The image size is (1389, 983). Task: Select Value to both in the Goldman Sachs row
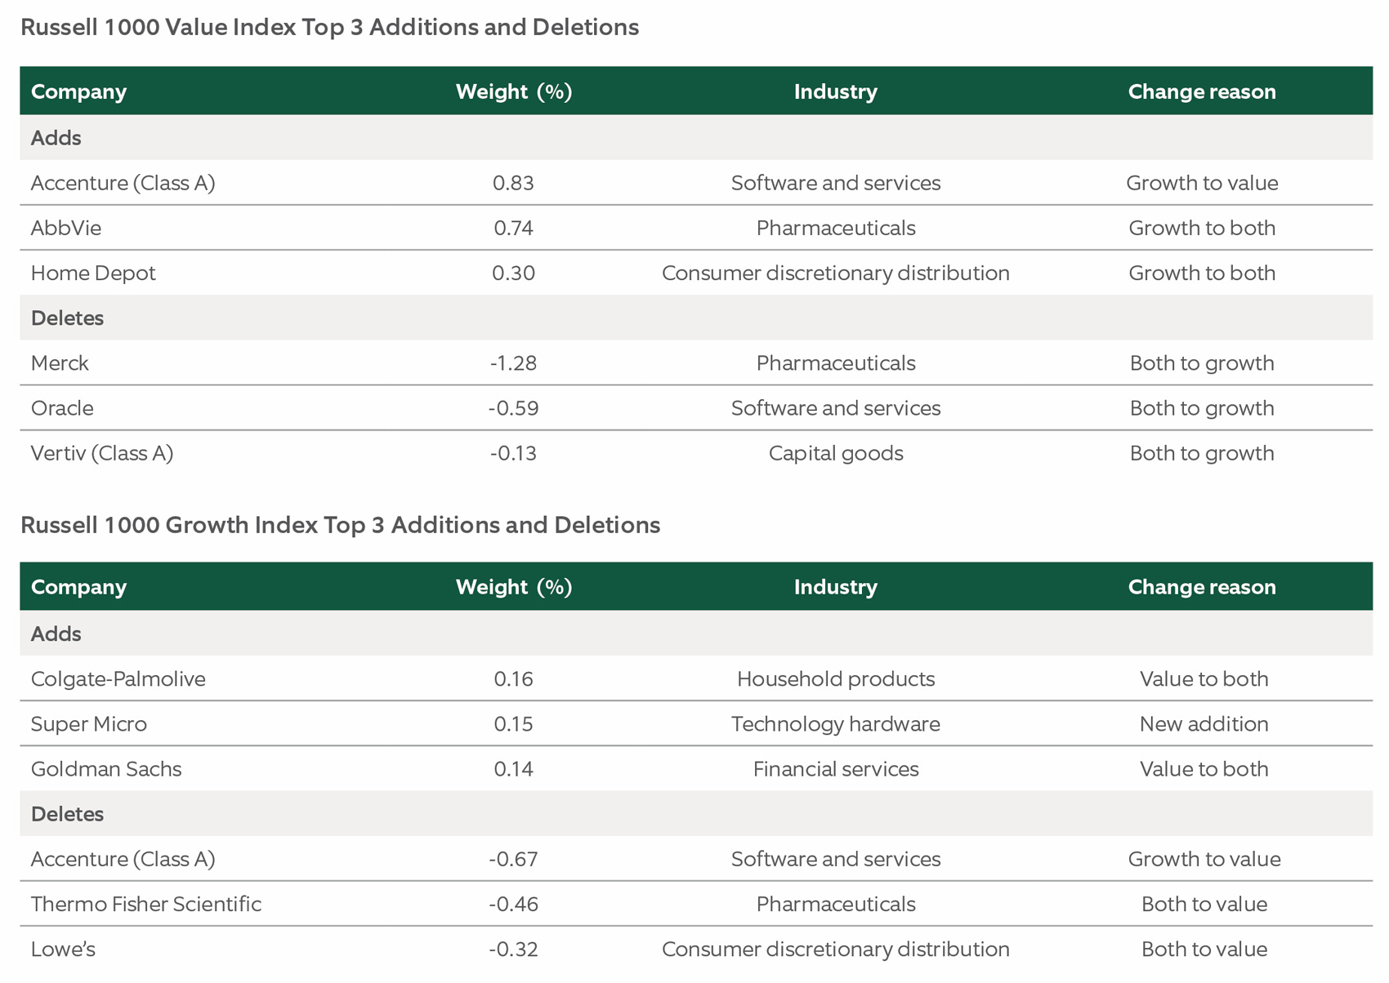pyautogui.click(x=1204, y=769)
